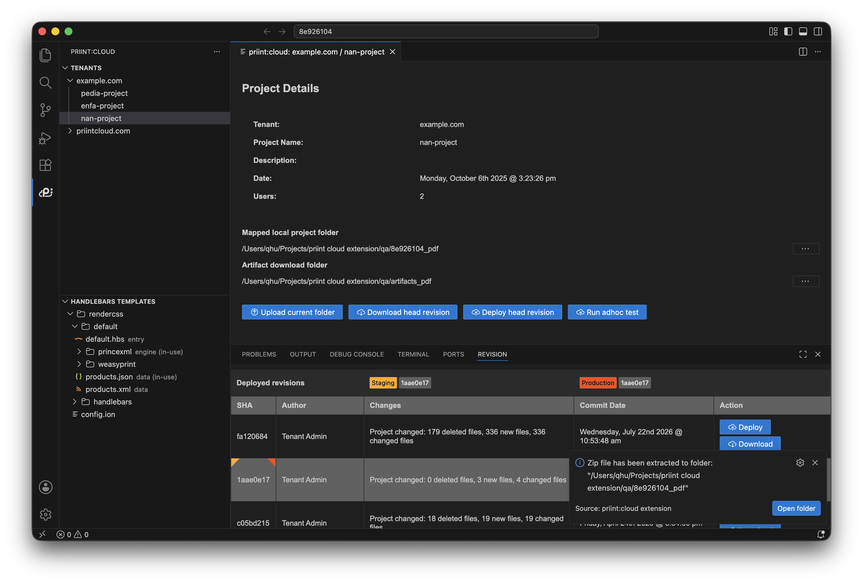Screen dimensions: 863x583
Task: Open Run and Debug view icon
Action: click(x=45, y=138)
